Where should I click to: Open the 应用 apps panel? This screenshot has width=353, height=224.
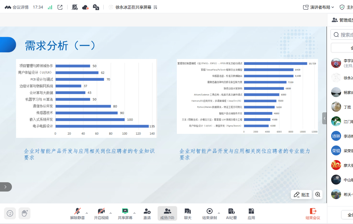251,213
